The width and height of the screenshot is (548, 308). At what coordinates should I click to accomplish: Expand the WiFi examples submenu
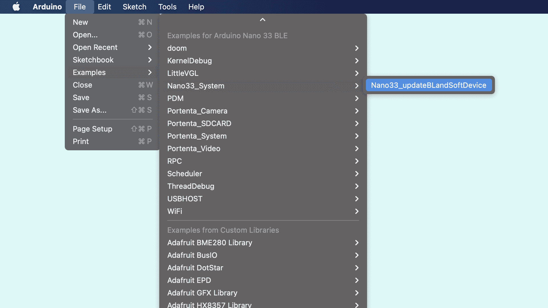point(263,211)
